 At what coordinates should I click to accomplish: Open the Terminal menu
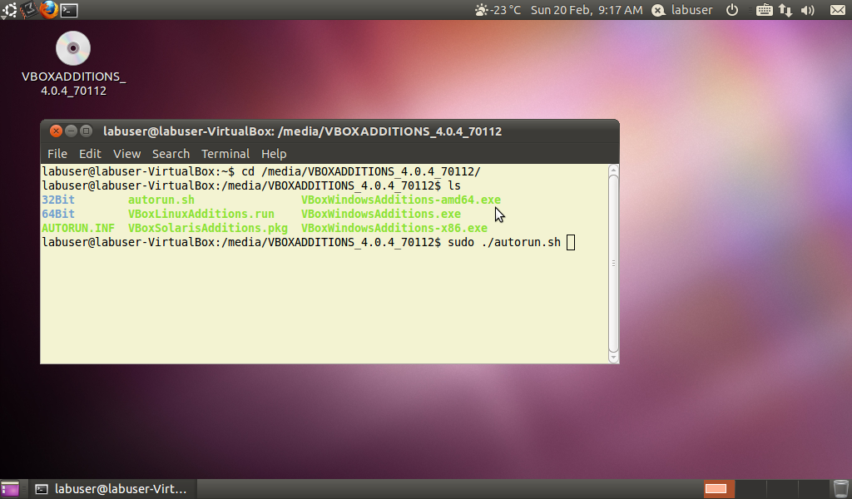coord(225,154)
